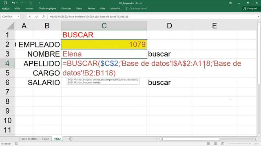Screen dimensions: 261x146
Task: Select column E header
Action: coord(215,26)
